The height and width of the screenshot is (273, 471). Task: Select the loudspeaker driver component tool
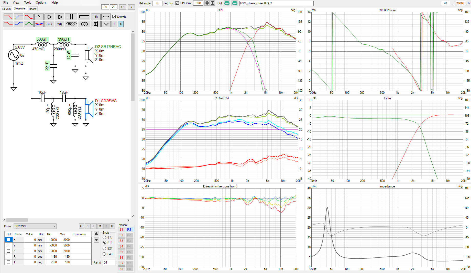[96, 24]
